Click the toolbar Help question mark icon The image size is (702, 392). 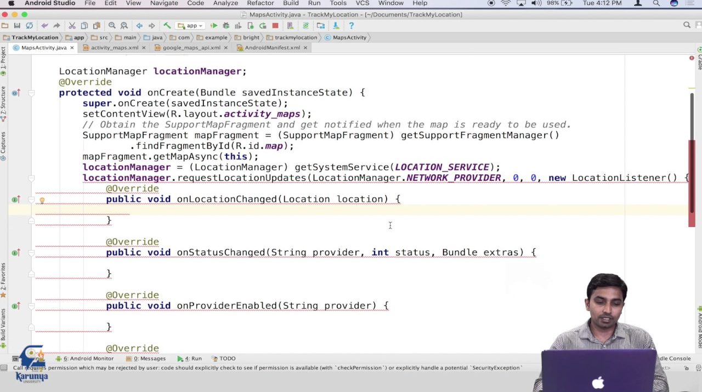click(x=351, y=26)
